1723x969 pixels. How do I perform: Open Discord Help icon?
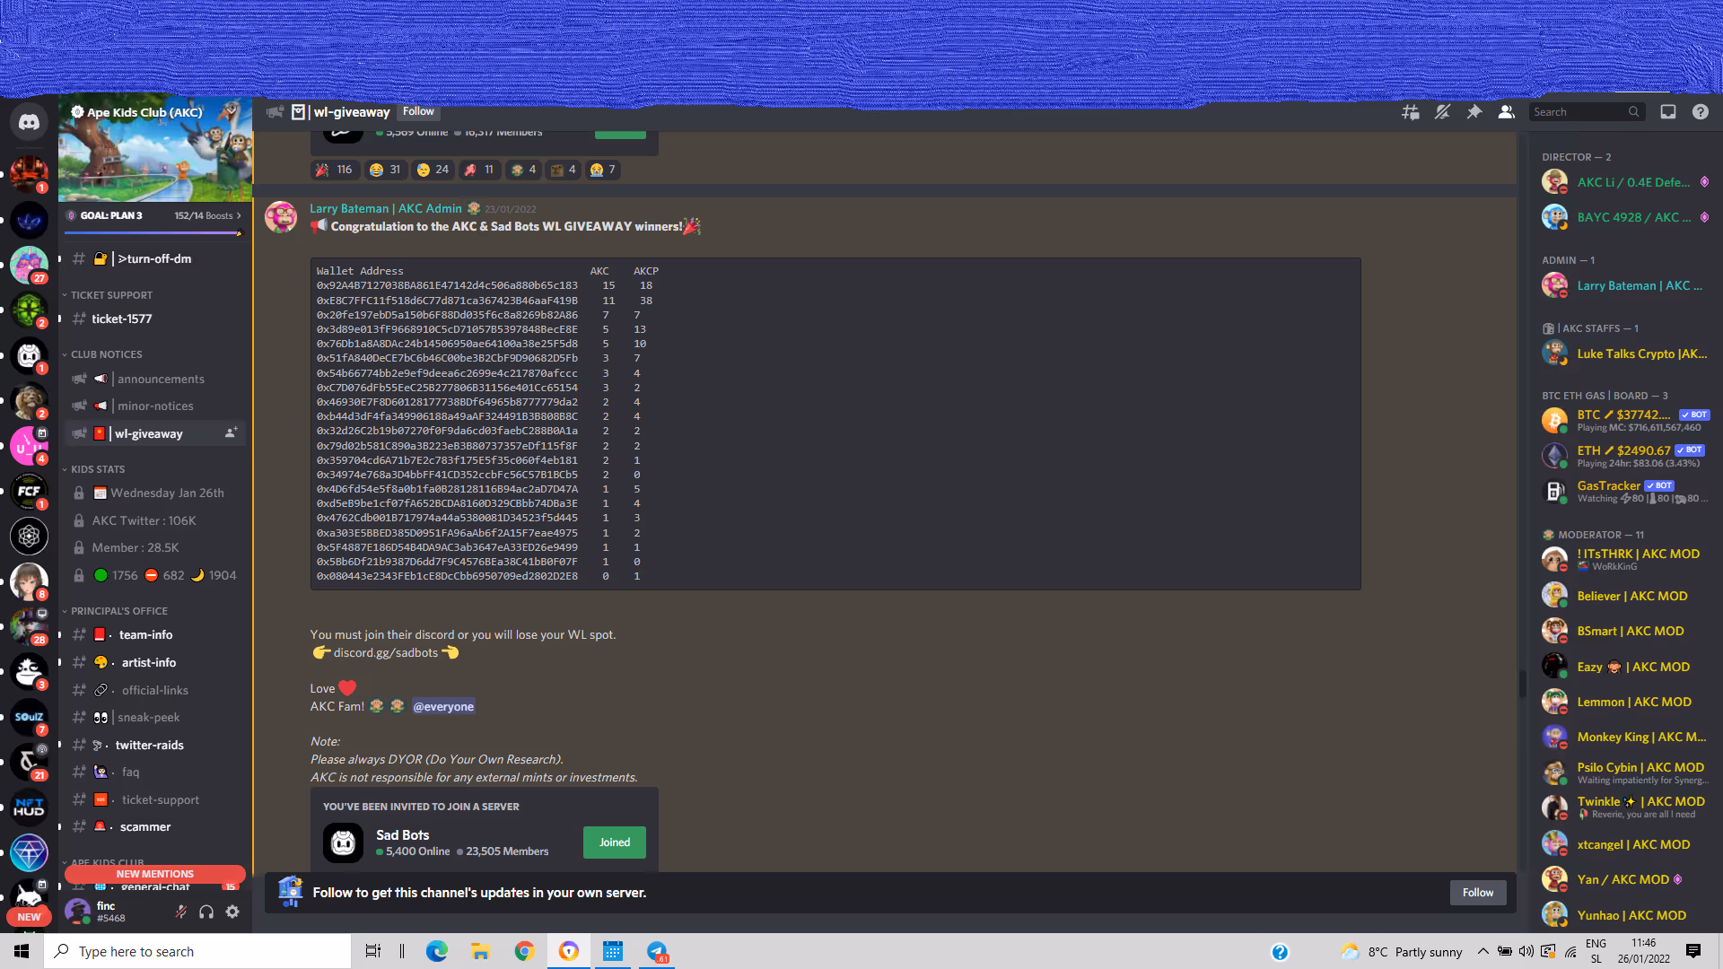click(1701, 112)
